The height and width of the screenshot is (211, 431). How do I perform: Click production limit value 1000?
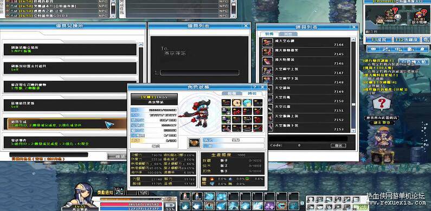[x=241, y=155]
